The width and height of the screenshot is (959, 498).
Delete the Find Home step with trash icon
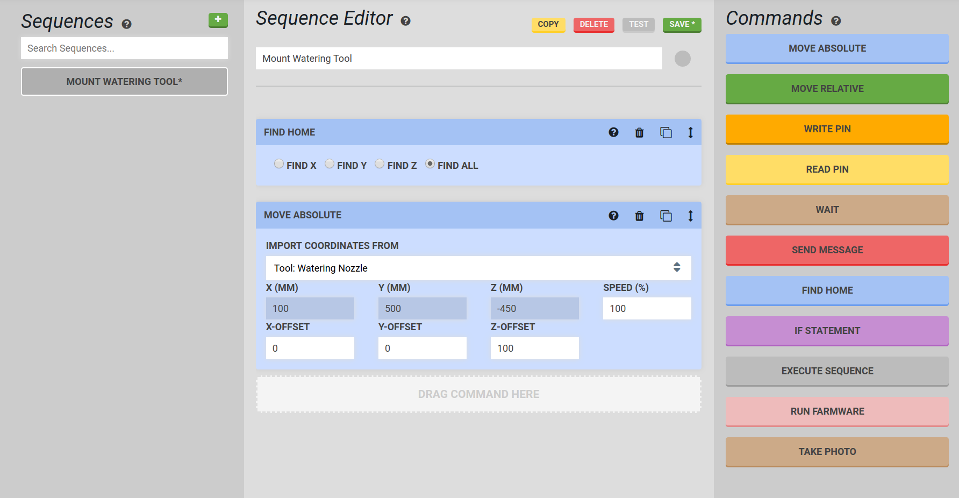(x=639, y=133)
